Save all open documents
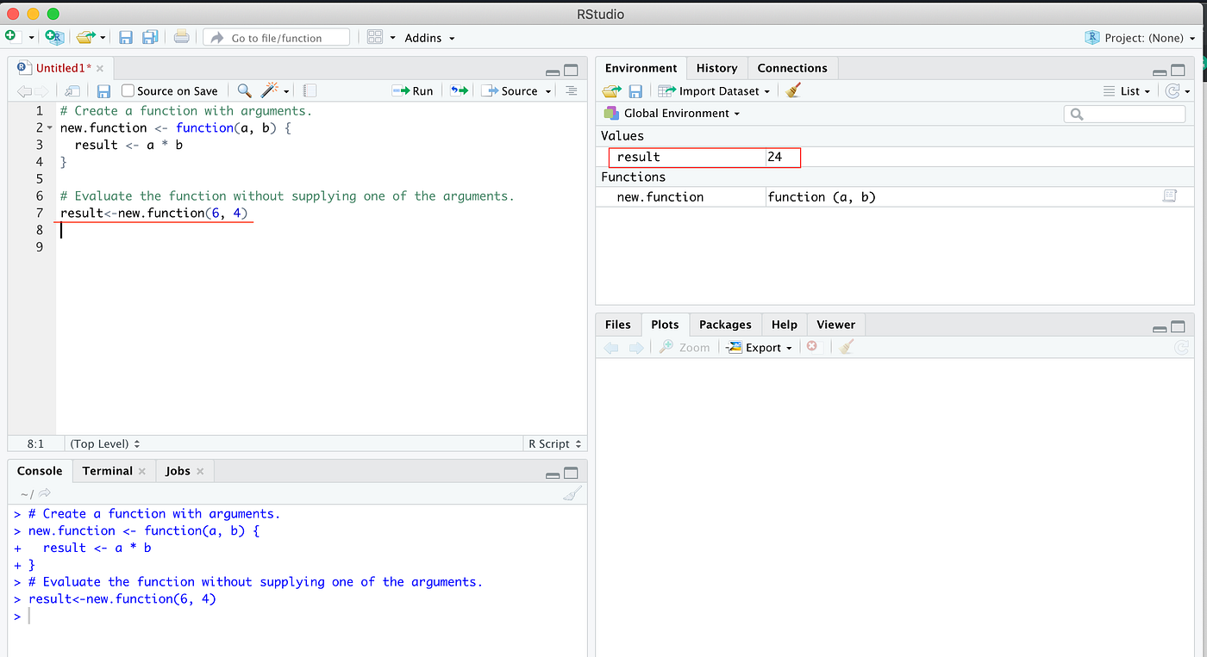Screen dimensions: 1207x657 pos(150,37)
